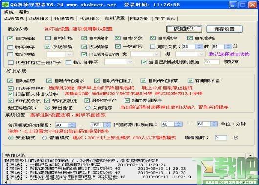Click the log scroll-up arrow
This screenshot has height=185, width=259.
250,155
